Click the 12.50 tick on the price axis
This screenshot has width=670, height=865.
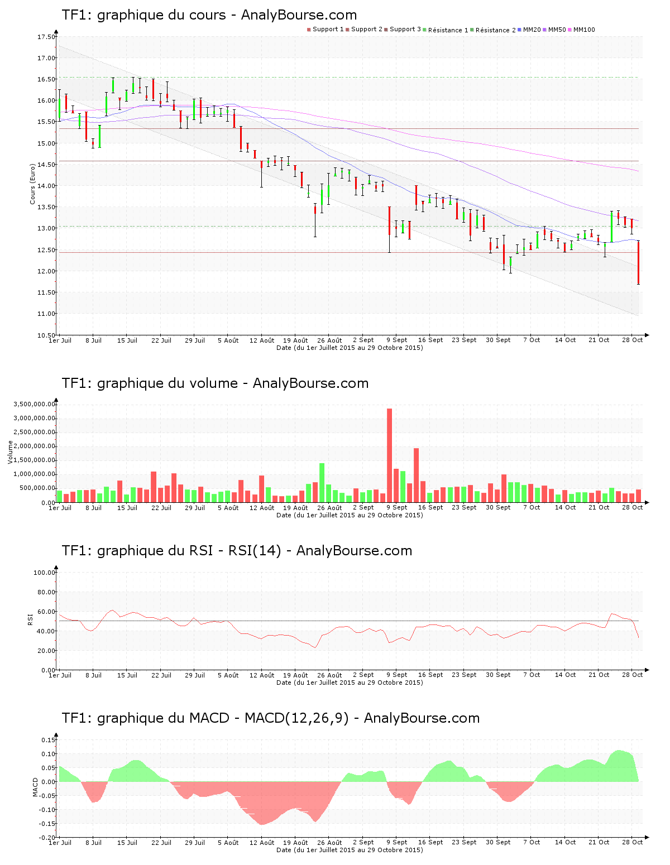tap(46, 250)
